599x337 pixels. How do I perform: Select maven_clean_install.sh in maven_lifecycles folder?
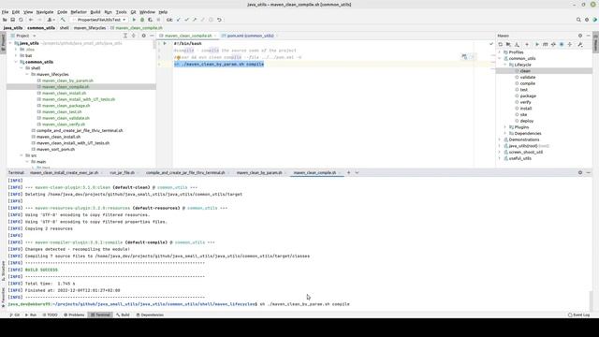click(64, 94)
